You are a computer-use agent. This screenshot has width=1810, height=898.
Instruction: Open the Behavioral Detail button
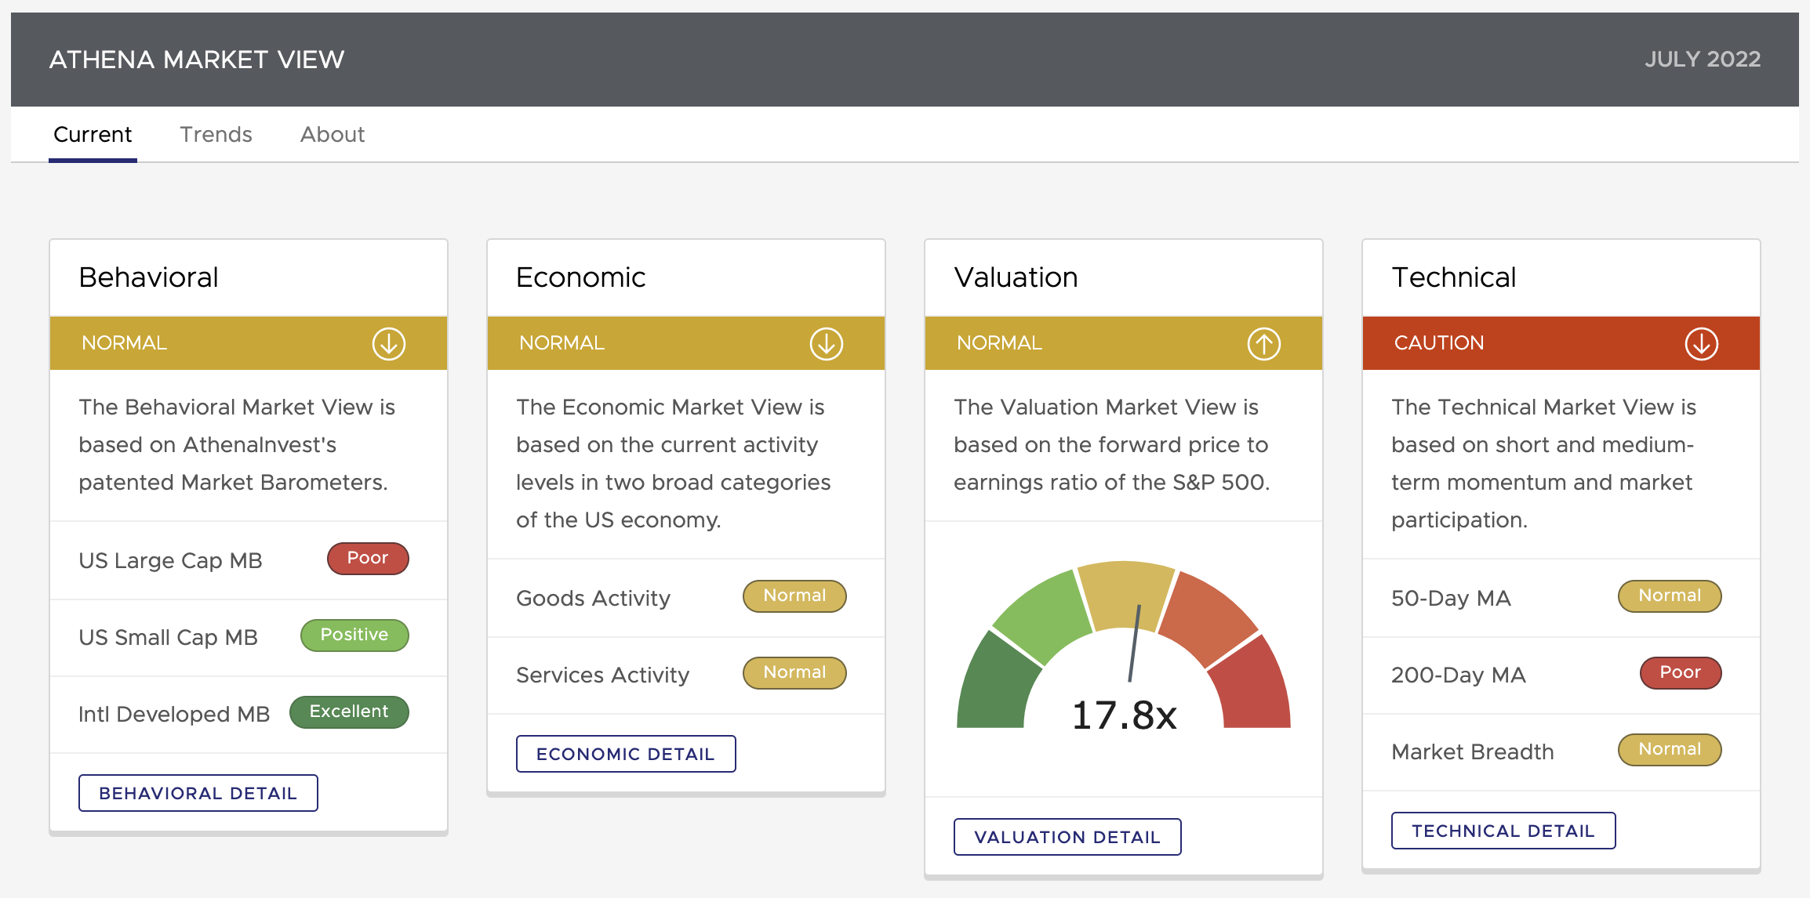pyautogui.click(x=198, y=793)
